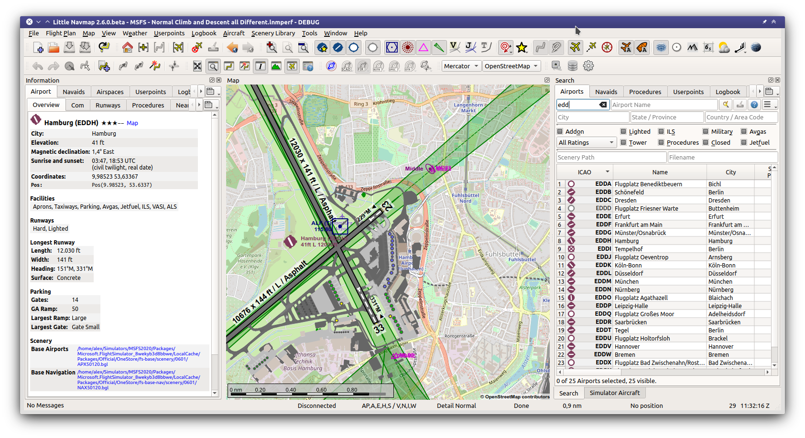Open the All Ratings dropdown

[x=587, y=142]
